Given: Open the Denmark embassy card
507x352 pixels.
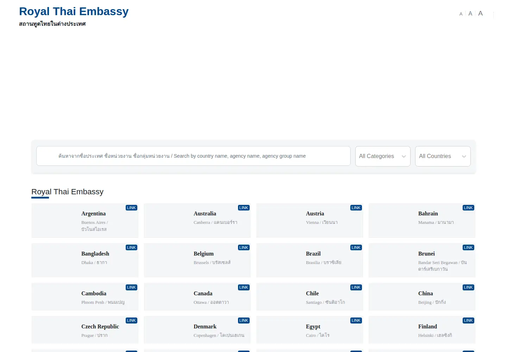Looking at the screenshot, I should coord(197,330).
